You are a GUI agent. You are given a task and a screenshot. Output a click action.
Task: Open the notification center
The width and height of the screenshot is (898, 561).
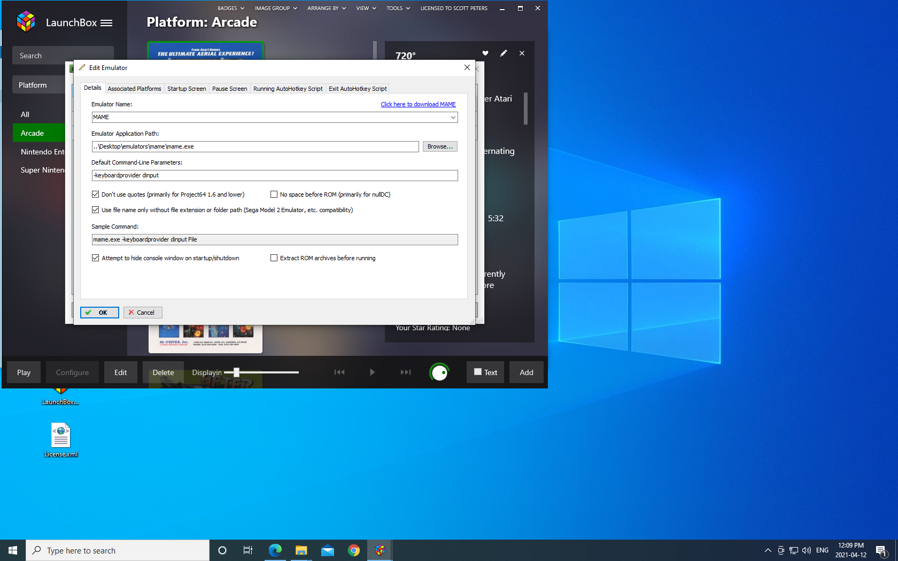[881, 550]
